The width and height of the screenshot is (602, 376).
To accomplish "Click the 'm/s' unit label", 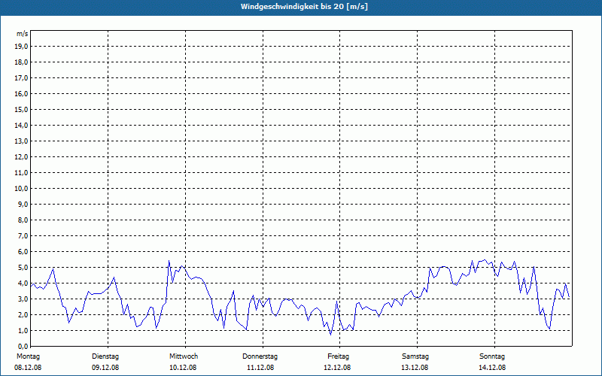I will coord(23,34).
